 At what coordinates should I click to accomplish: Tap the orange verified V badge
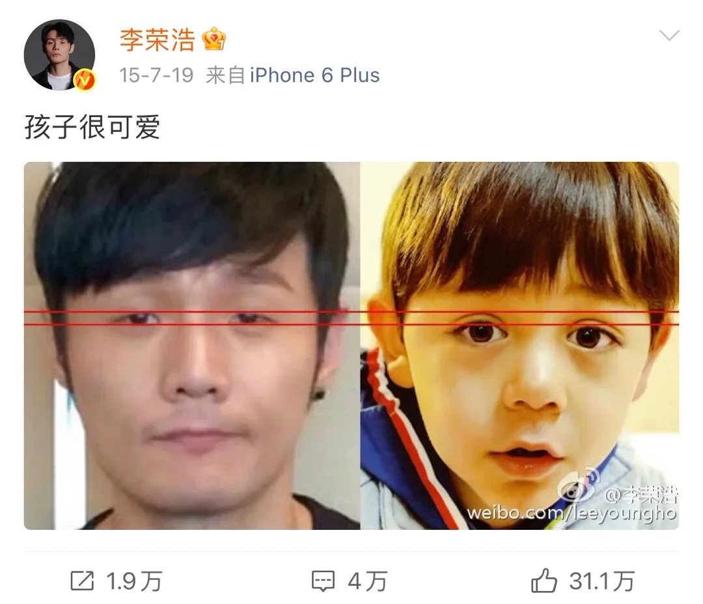[85, 81]
